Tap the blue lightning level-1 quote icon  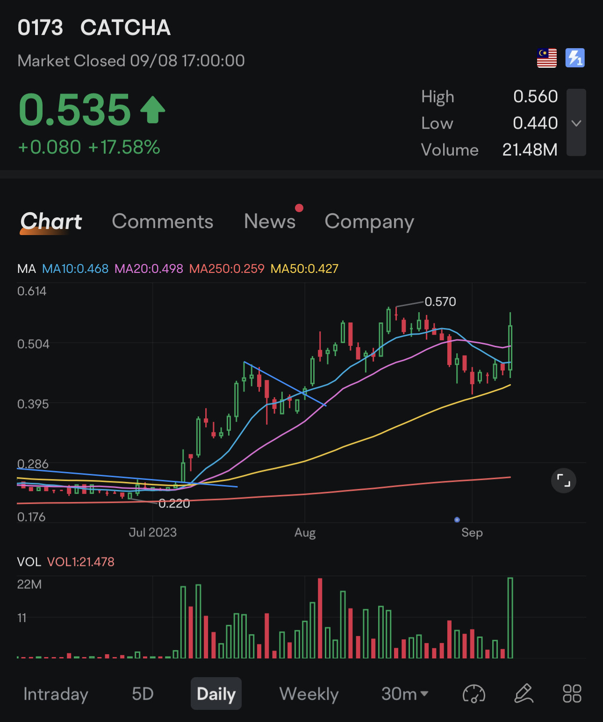(x=575, y=58)
